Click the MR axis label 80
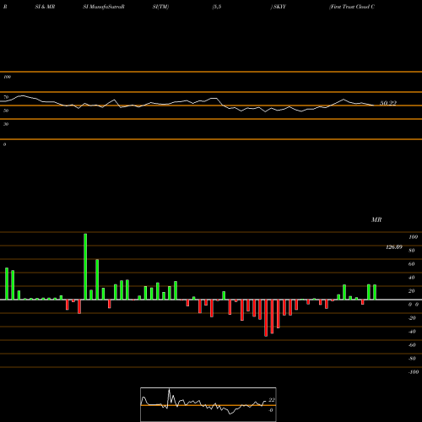The height and width of the screenshot is (422, 422). [x=412, y=251]
